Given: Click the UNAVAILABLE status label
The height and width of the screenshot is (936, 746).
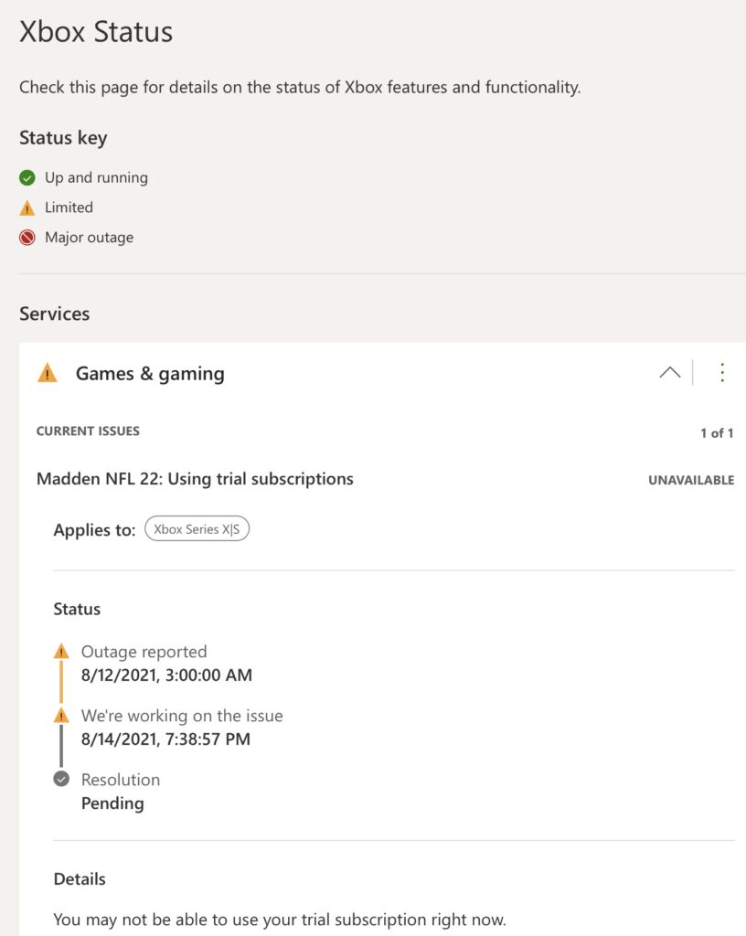Looking at the screenshot, I should pos(690,480).
